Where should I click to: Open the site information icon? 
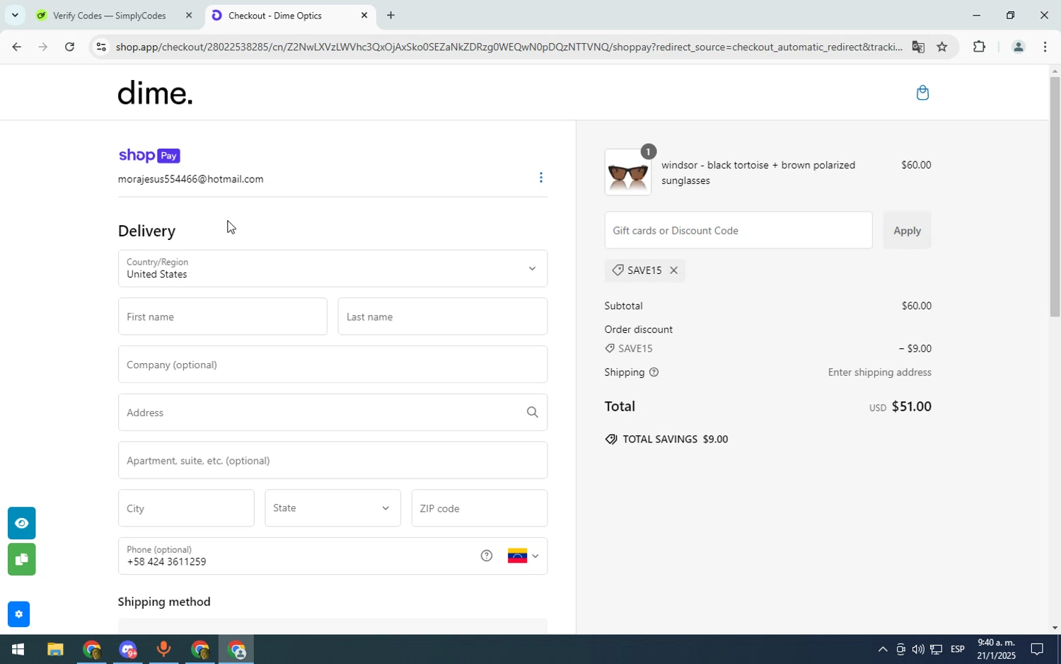tap(101, 47)
